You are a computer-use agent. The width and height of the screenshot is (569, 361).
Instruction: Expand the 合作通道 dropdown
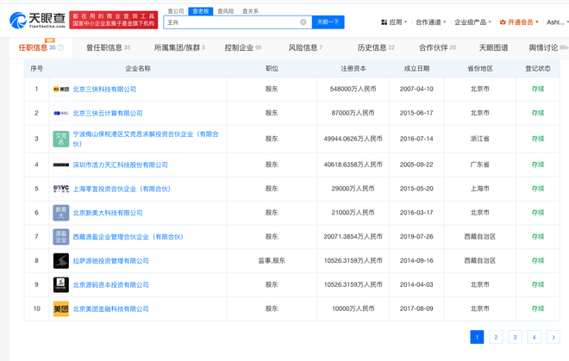tap(431, 22)
